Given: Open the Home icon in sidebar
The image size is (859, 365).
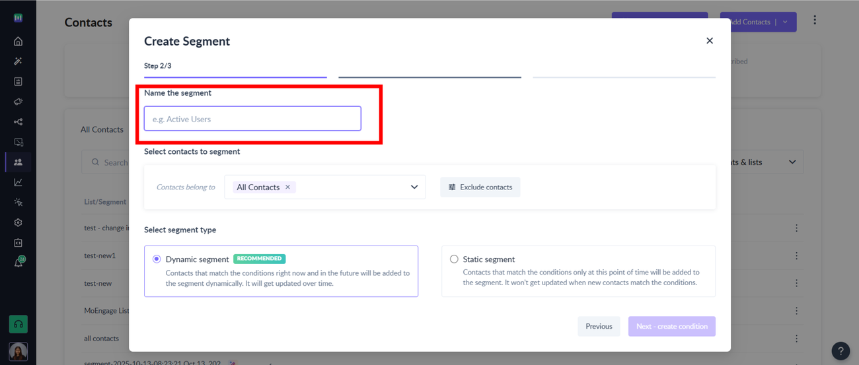Looking at the screenshot, I should [18, 41].
